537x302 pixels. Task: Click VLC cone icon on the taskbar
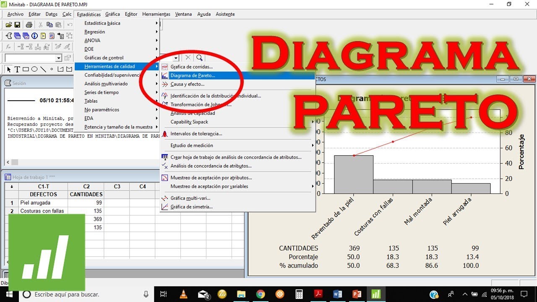(183, 294)
